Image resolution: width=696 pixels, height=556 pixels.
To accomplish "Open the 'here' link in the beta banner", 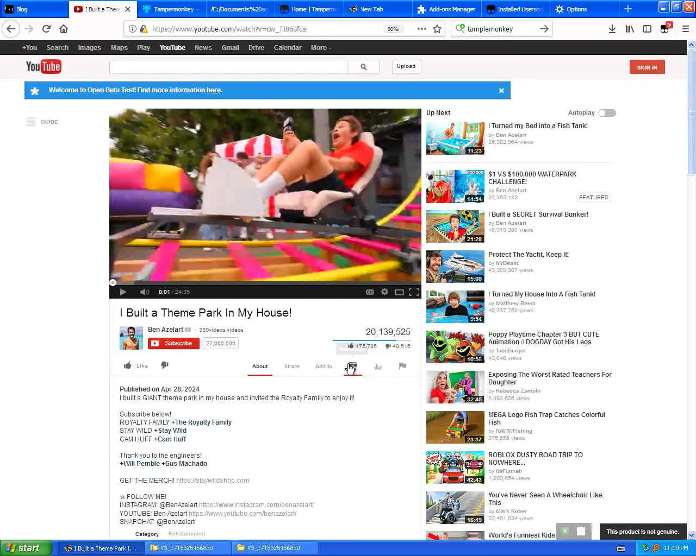I will coord(214,90).
